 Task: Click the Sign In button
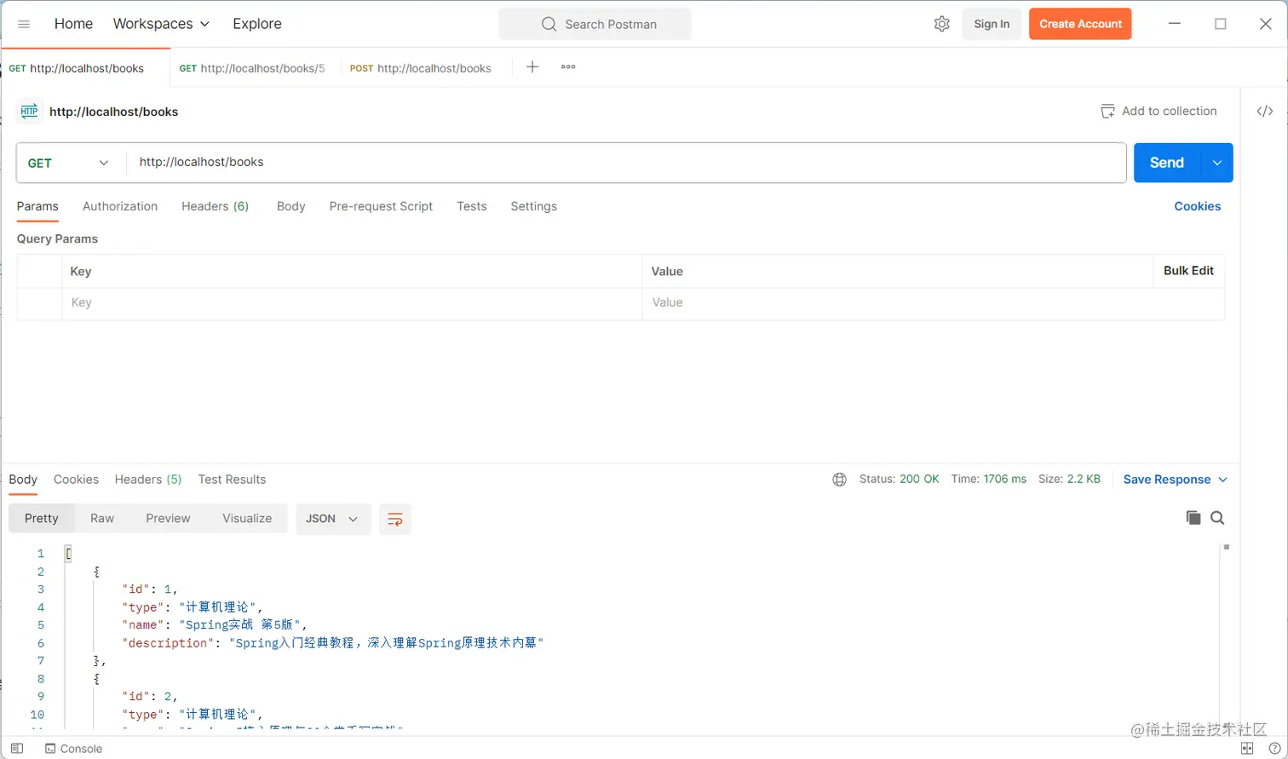tap(992, 24)
